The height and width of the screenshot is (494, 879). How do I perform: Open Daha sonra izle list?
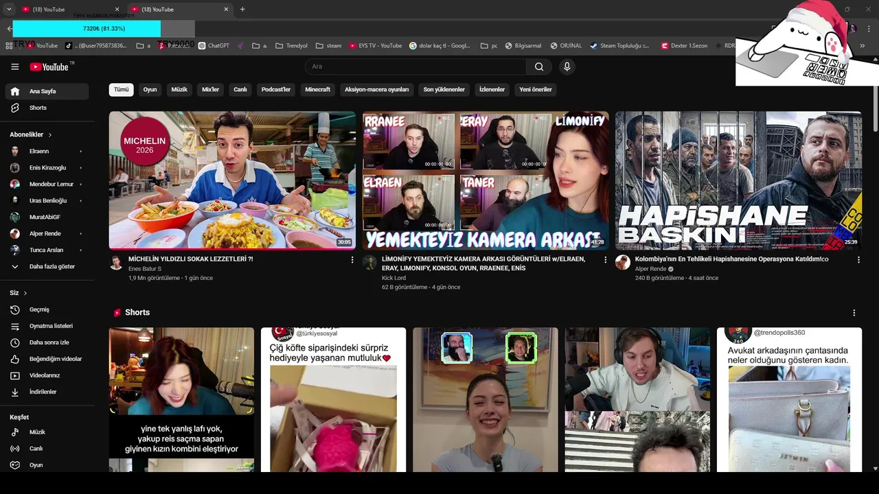pos(47,342)
